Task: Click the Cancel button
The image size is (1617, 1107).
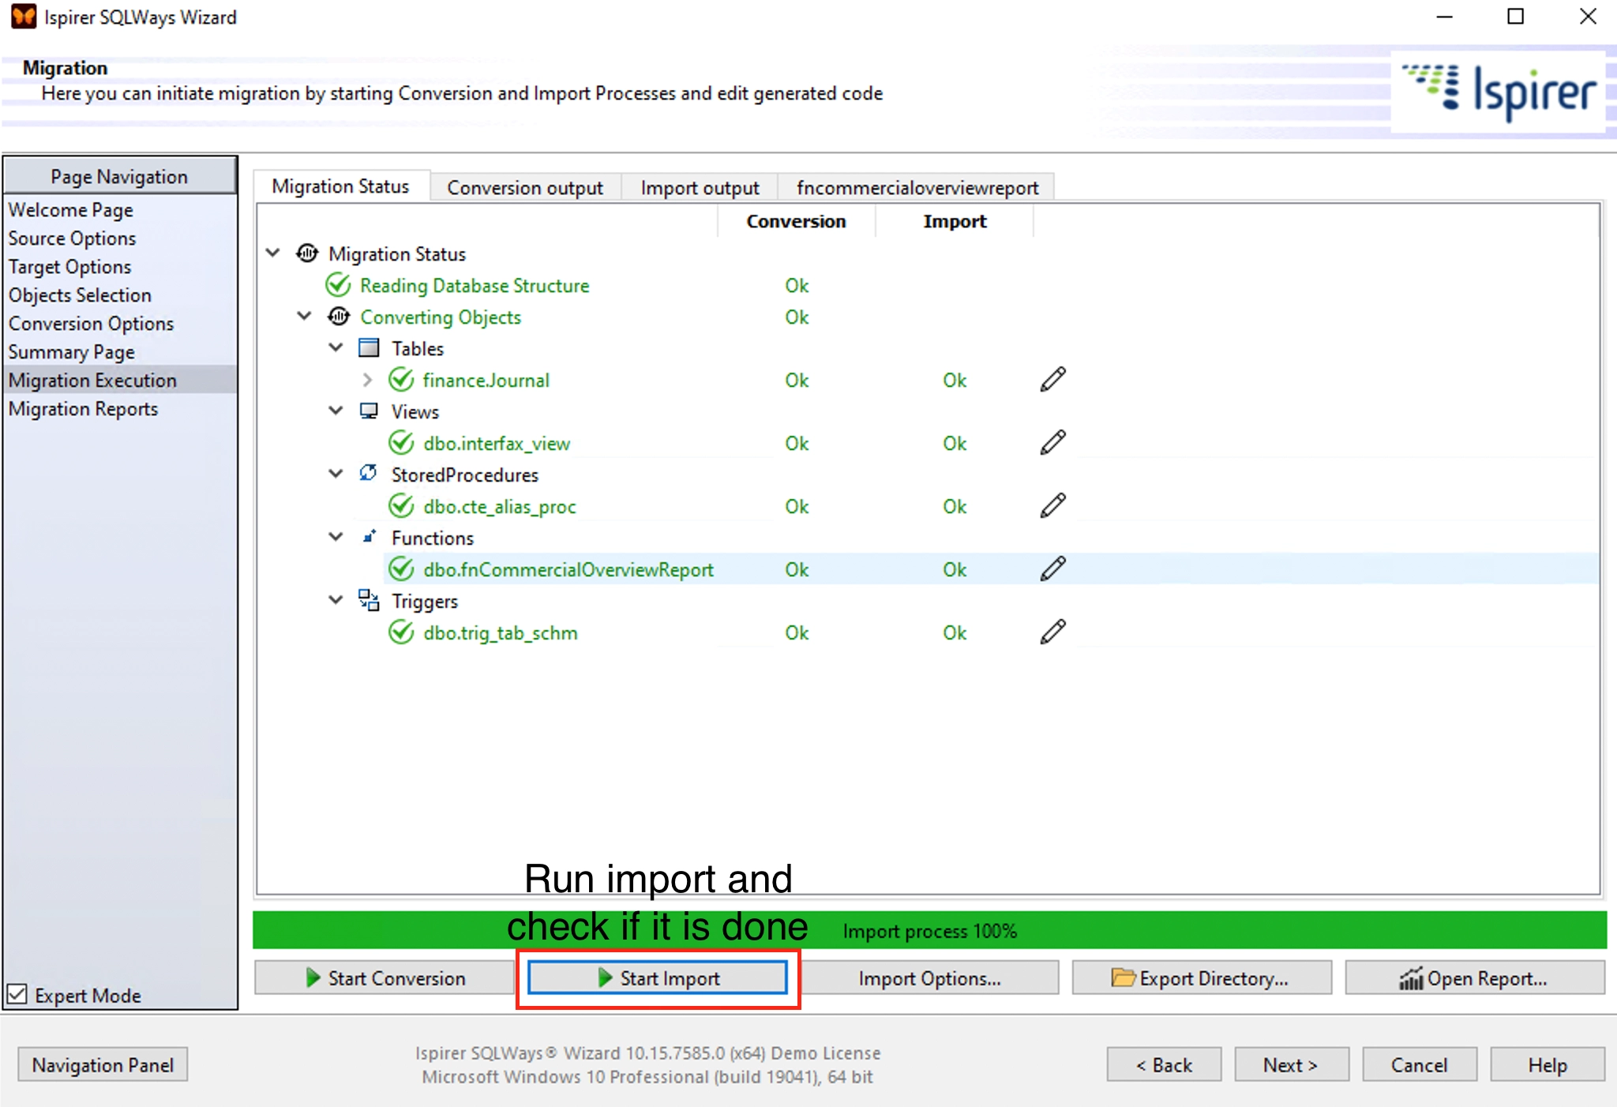Action: pos(1420,1064)
